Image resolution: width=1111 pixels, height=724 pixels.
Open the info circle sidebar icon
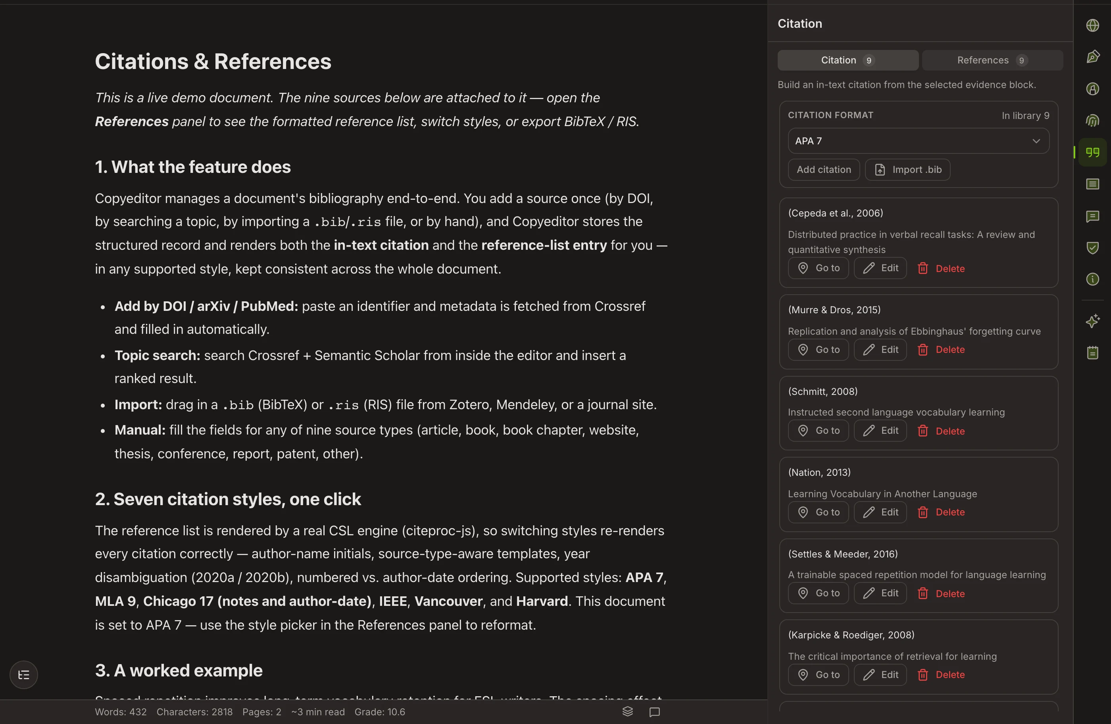tap(1092, 280)
